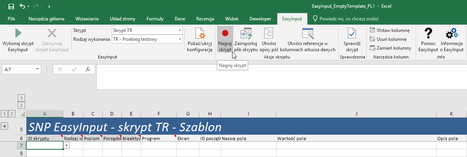Open the dropdown arrow at cell A7
This screenshot has height=157, width=467.
pyautogui.click(x=67, y=145)
